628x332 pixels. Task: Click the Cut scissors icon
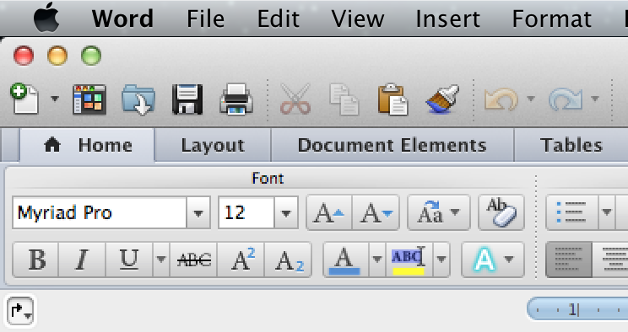click(295, 99)
